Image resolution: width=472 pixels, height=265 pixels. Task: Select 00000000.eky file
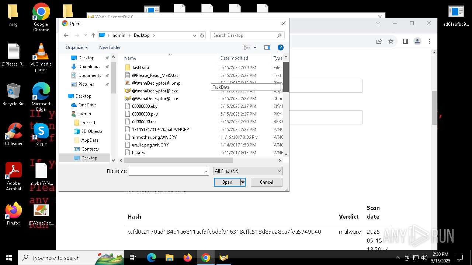145,106
